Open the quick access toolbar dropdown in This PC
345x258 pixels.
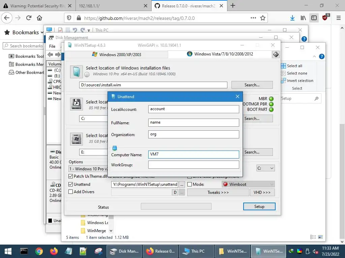click(89, 30)
